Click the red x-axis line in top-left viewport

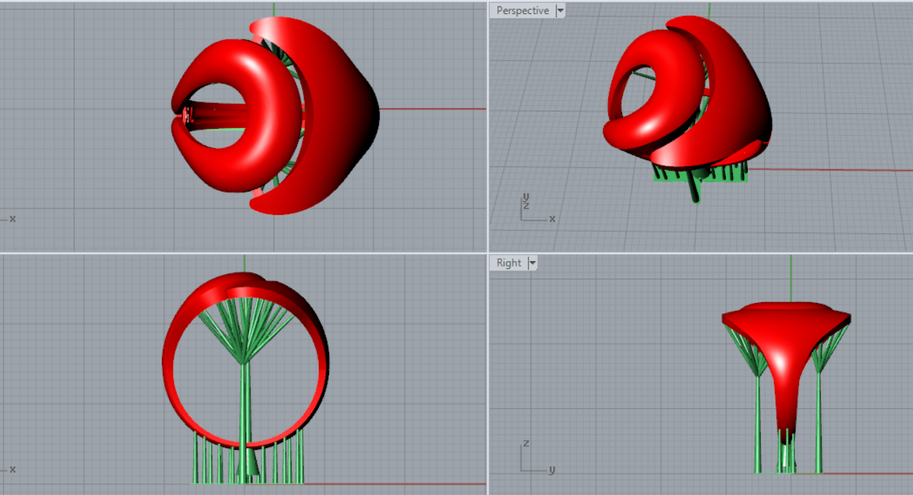coord(432,109)
